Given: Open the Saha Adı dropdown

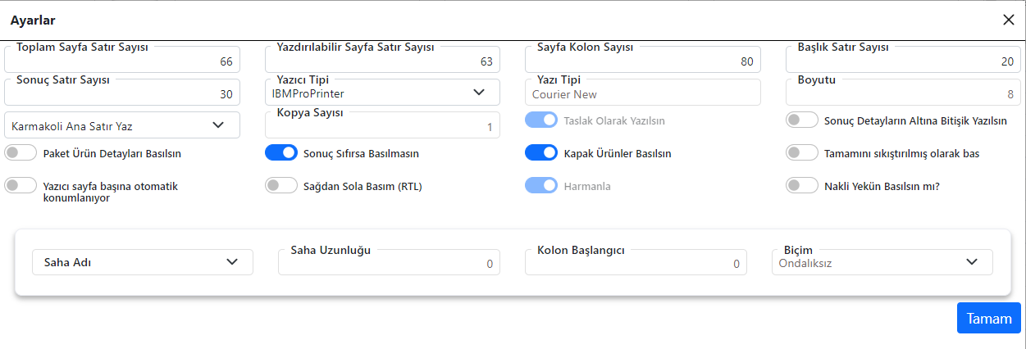Looking at the screenshot, I should [142, 262].
